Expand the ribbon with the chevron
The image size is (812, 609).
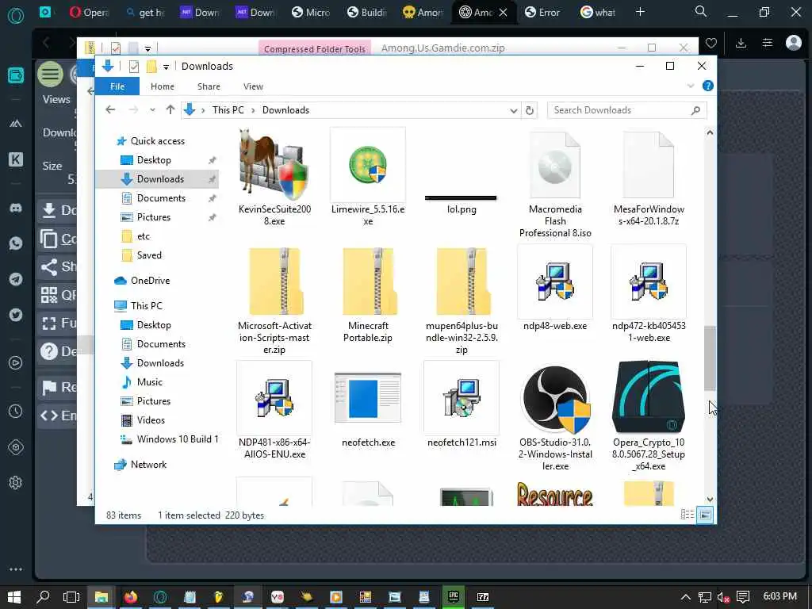coord(691,86)
